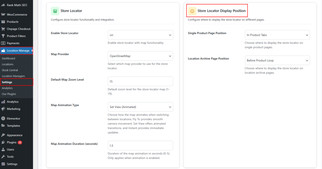Image resolution: width=322 pixels, height=169 pixels.
Task: Click the Default Map Zoom Level field
Action: click(140, 82)
